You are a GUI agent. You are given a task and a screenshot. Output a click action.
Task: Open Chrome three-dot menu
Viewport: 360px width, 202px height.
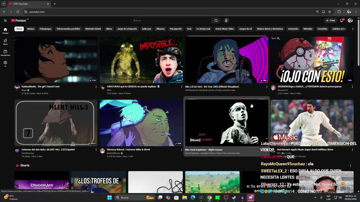356,12
